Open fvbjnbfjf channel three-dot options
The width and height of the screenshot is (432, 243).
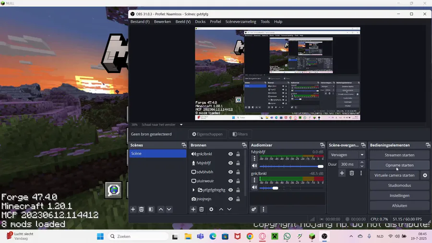click(x=254, y=158)
